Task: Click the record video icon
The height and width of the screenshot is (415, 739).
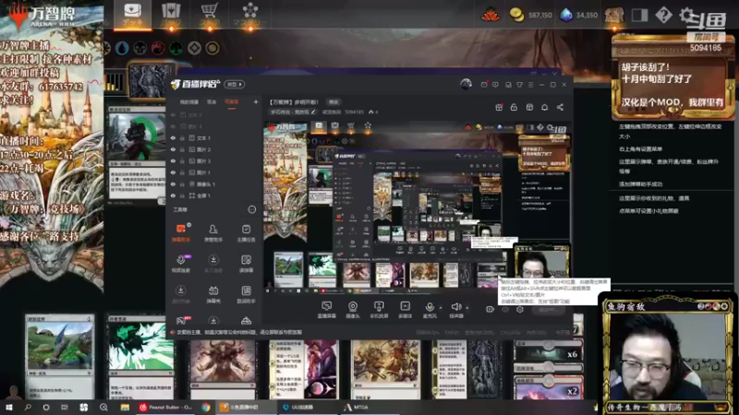Action: tap(491, 309)
